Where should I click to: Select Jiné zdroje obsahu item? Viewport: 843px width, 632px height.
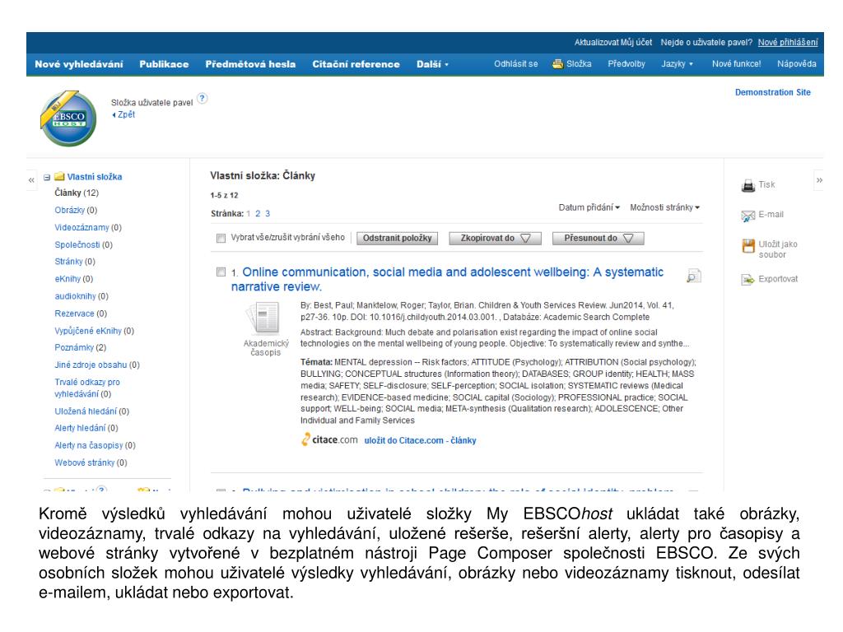[x=97, y=365]
